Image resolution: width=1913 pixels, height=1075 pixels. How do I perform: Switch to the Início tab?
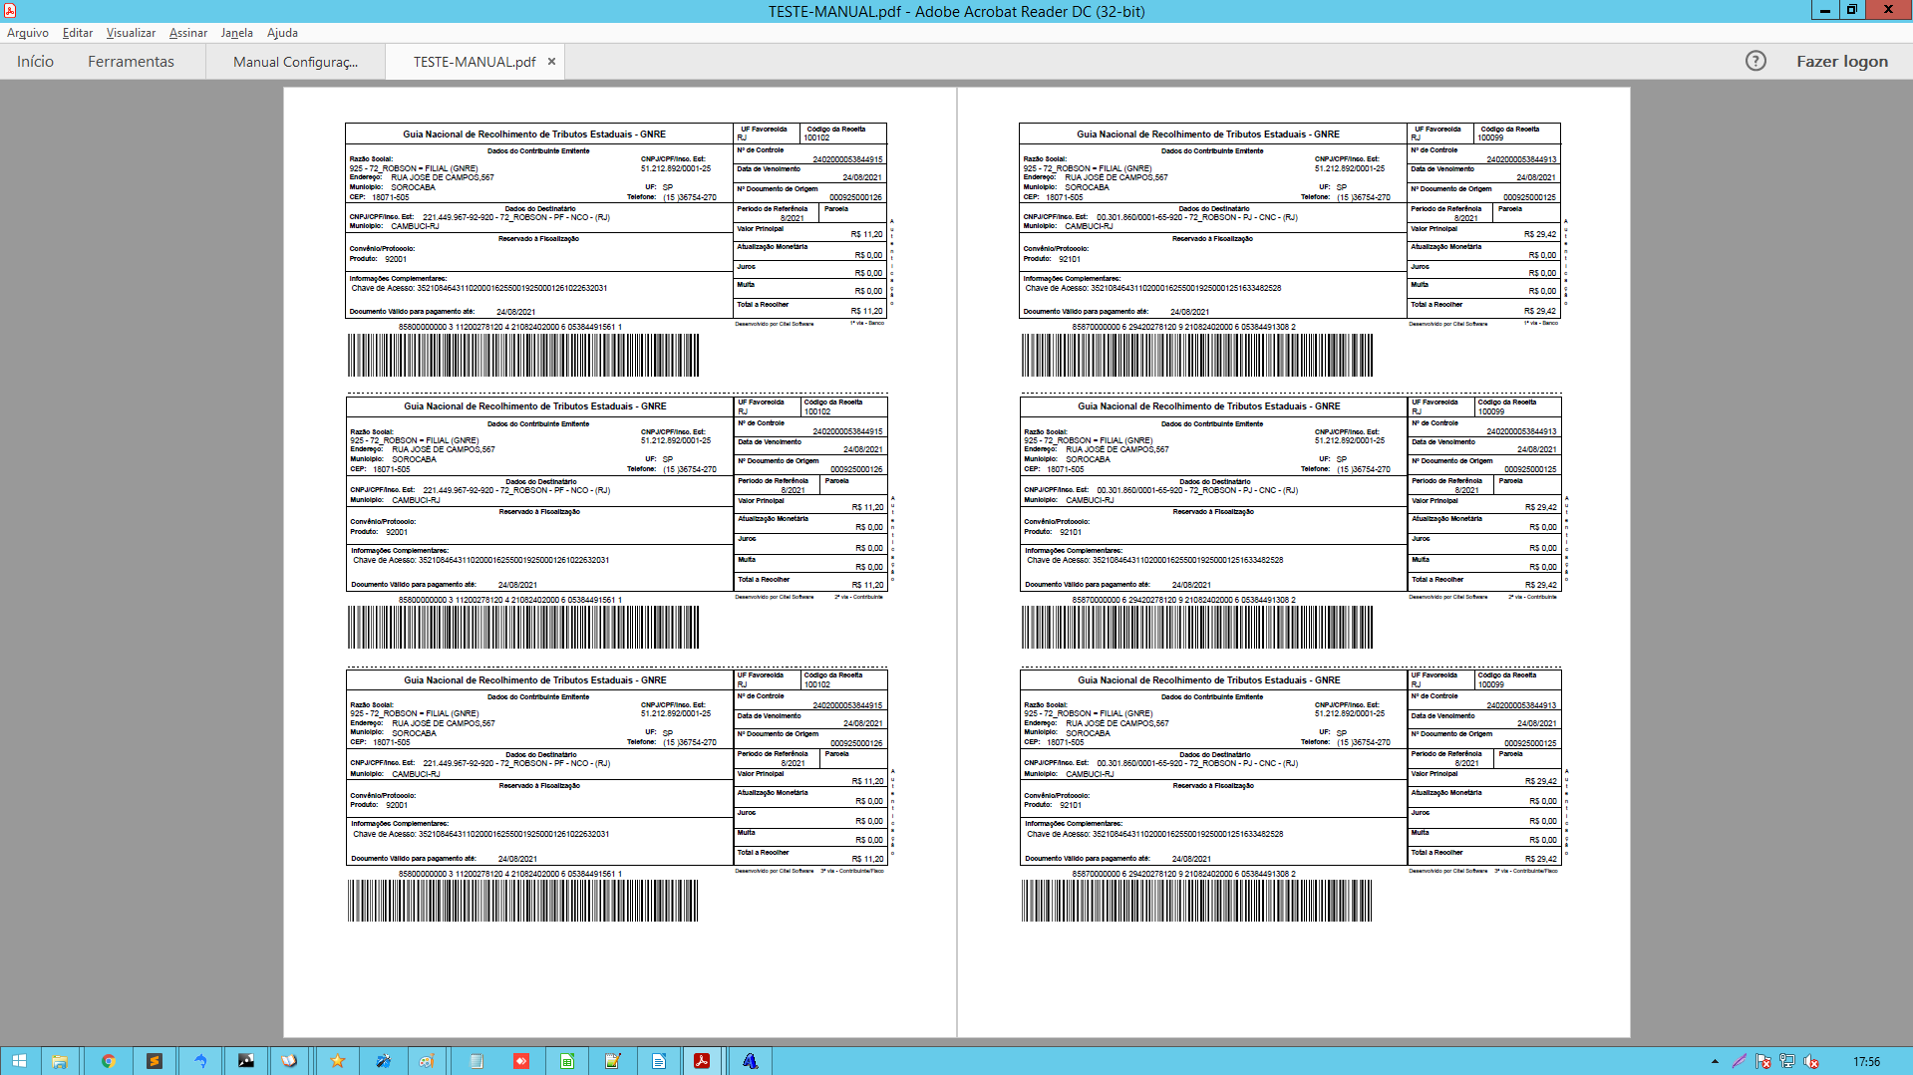(35, 62)
